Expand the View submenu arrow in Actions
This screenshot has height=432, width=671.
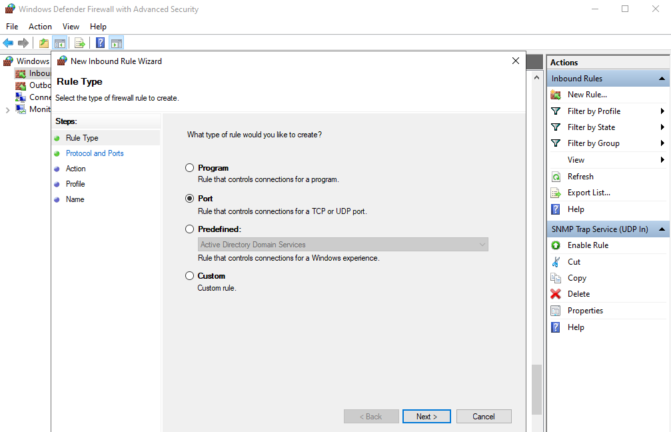click(662, 160)
